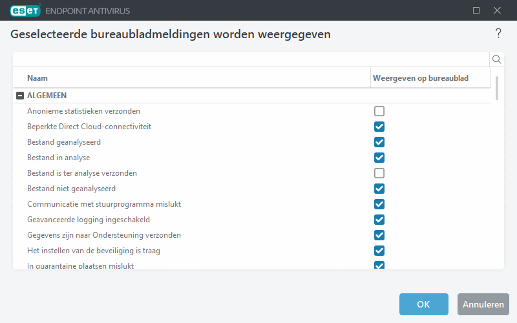
Task: Click the vertical scrollbar thumb
Action: [497, 88]
